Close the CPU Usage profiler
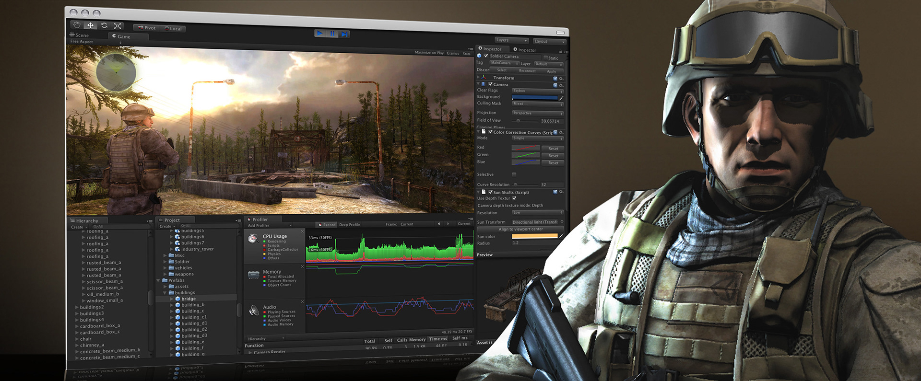921x381 pixels. click(x=302, y=231)
